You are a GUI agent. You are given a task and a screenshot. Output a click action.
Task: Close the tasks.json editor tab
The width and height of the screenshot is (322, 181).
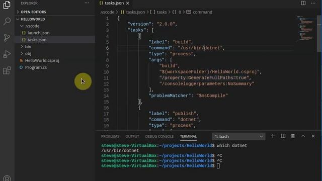pos(128,3)
